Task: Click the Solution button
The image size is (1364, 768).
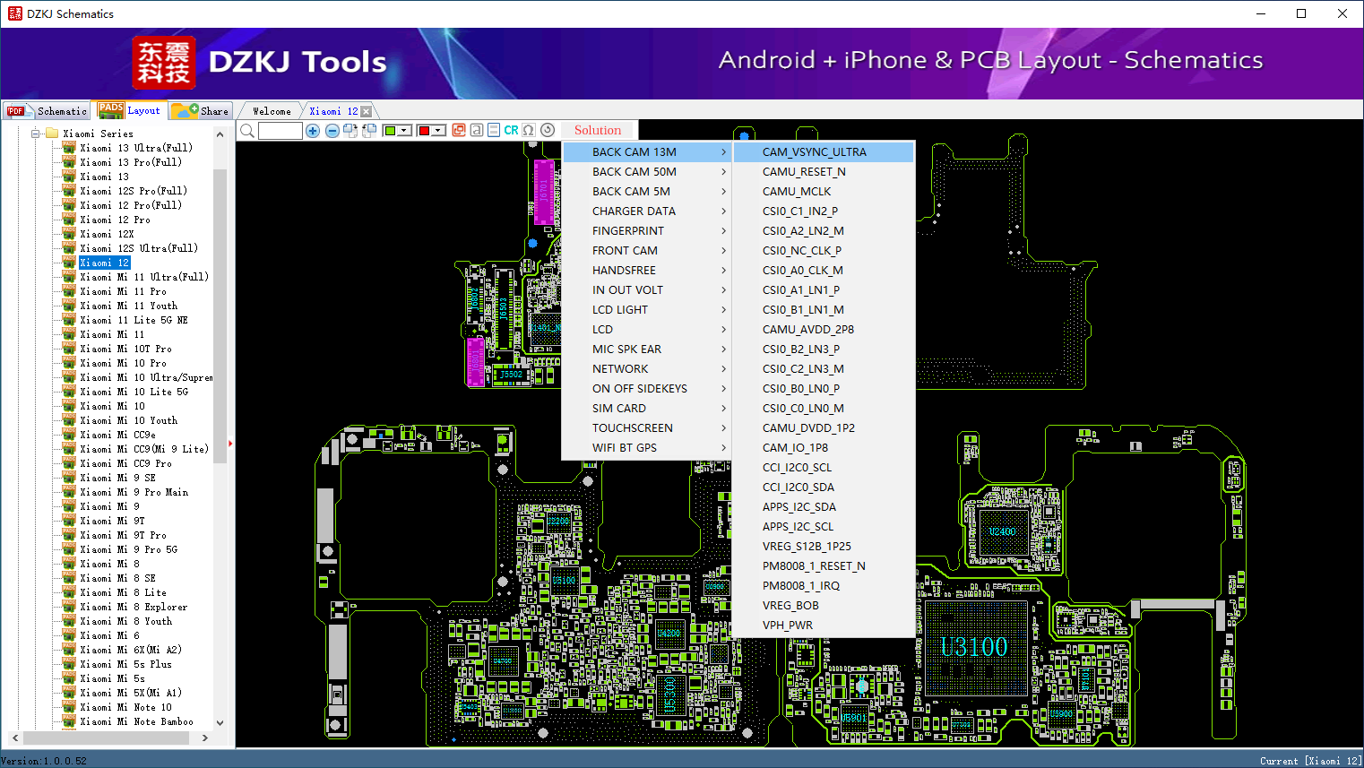Action: 597,130
